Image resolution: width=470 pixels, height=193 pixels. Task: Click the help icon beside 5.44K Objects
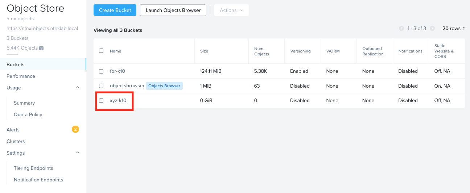(41, 48)
